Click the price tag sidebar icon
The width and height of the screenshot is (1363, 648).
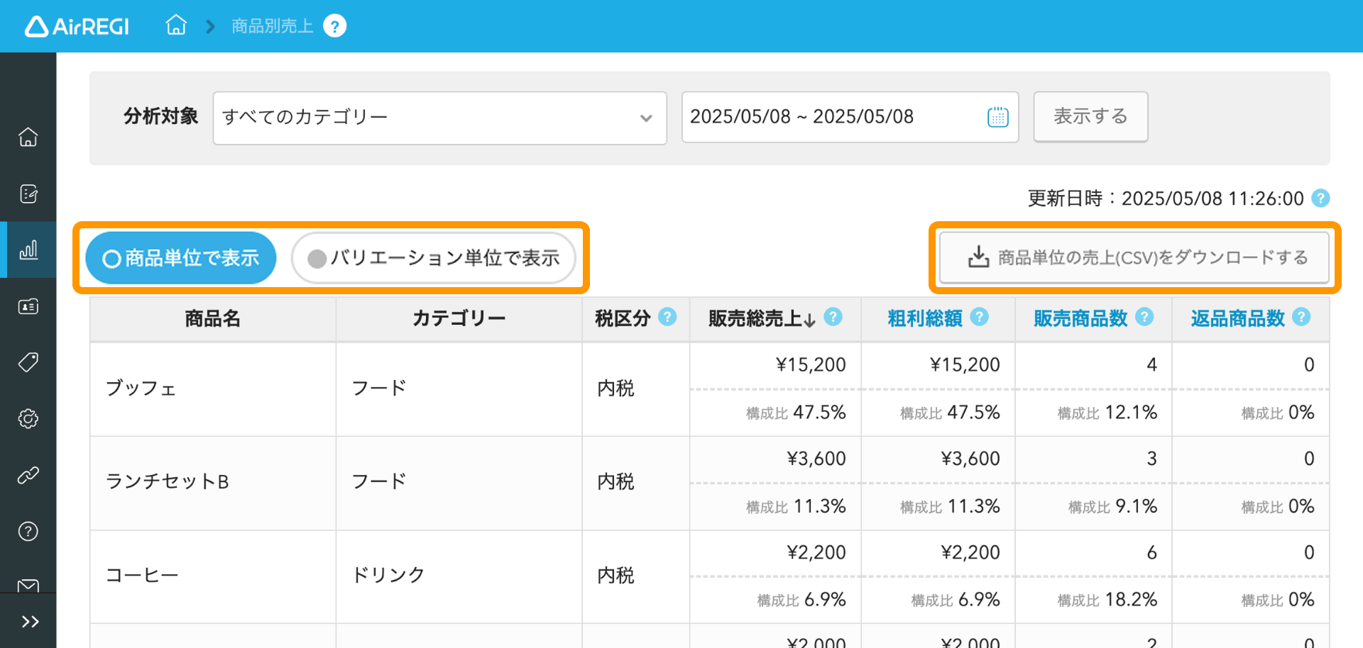tap(28, 362)
